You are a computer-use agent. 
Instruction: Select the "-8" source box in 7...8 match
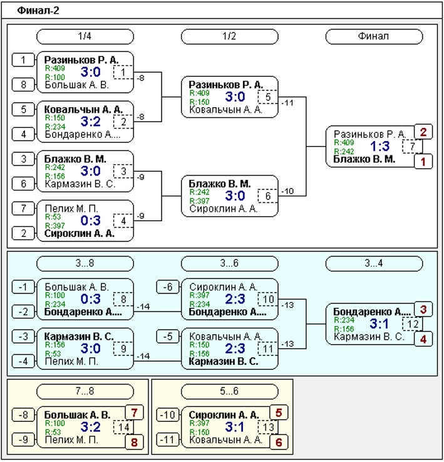[23, 415]
